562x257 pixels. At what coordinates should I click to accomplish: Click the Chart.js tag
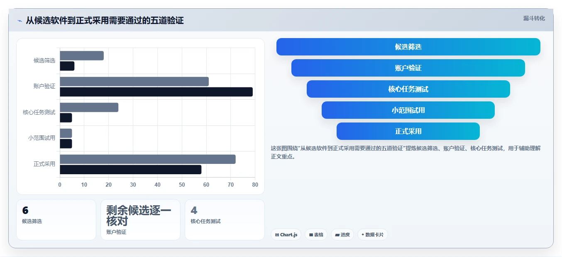[x=286, y=235]
